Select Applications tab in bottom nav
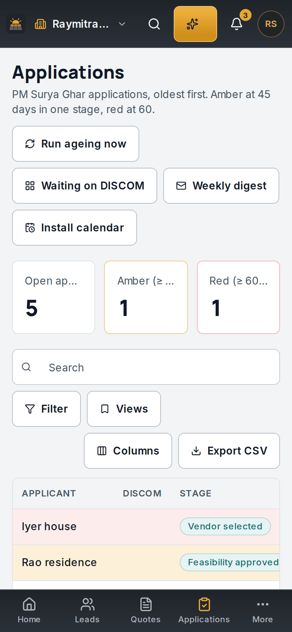The image size is (292, 632). 204,611
